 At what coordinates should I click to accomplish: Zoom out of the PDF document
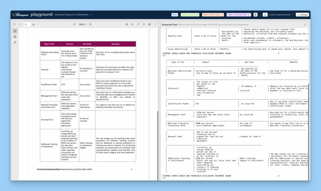(74, 25)
